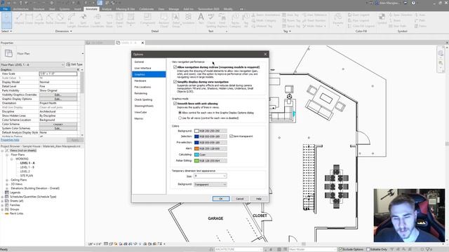Click the Edit Type button
The image size is (449, 252).
pyautogui.click(x=74, y=64)
